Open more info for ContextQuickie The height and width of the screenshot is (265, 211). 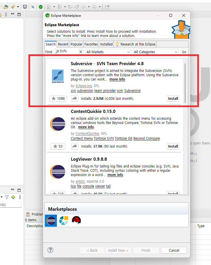[x=86, y=127]
